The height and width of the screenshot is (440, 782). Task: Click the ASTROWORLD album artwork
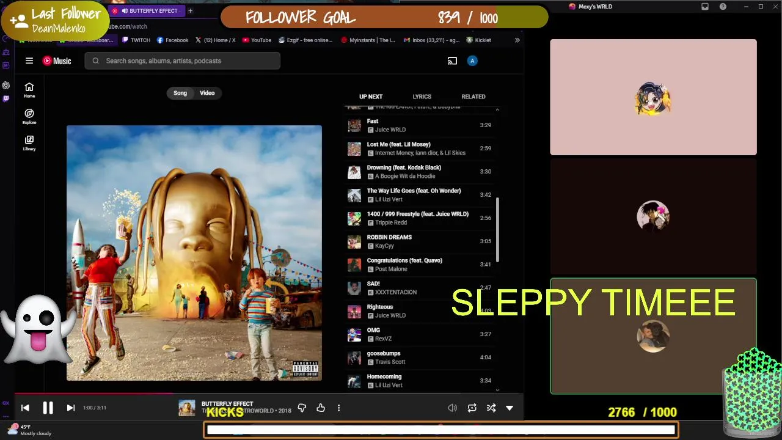point(194,253)
